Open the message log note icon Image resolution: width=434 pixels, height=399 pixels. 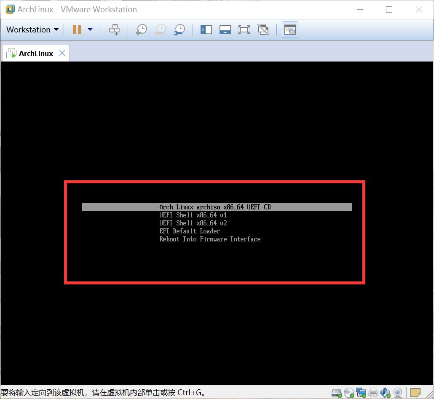point(415,393)
